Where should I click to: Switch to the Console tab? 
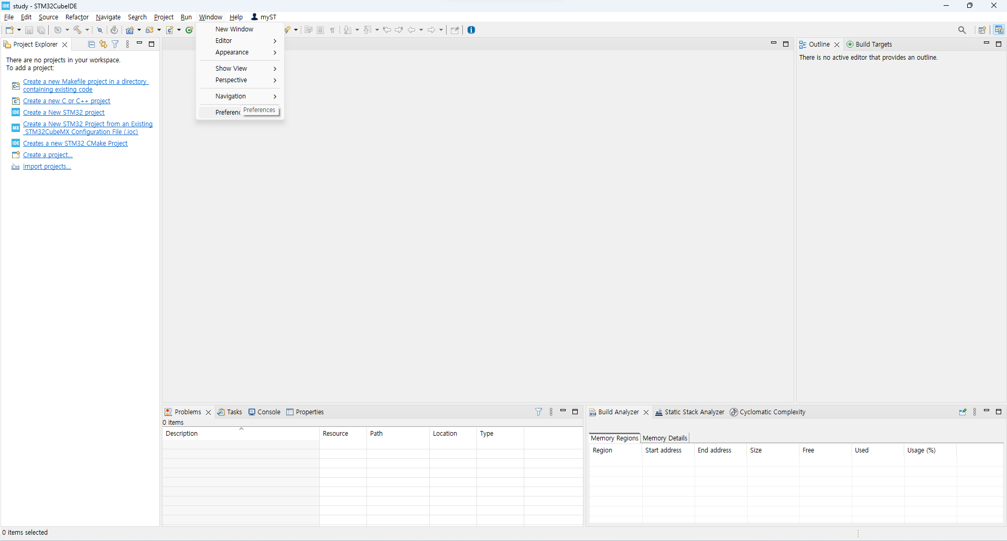click(265, 412)
